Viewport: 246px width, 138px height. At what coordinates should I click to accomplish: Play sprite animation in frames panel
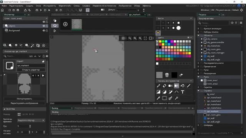click(55, 31)
